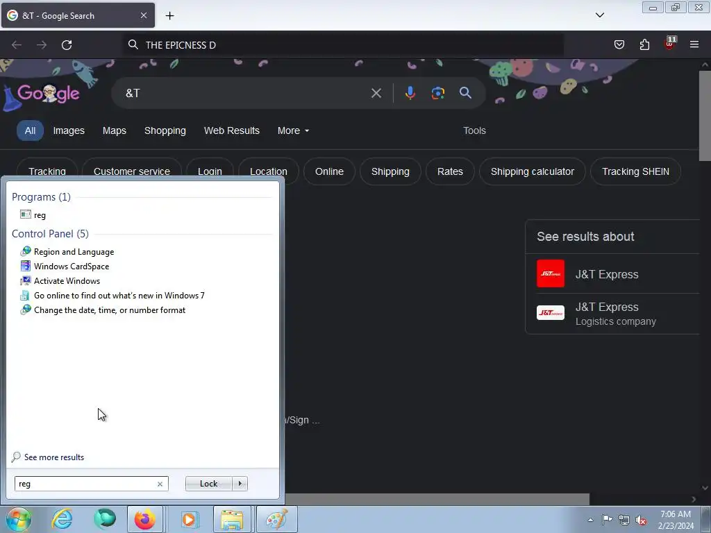This screenshot has width=711, height=533.
Task: Expand the shutdown options arrow beside Lock
Action: (240, 484)
